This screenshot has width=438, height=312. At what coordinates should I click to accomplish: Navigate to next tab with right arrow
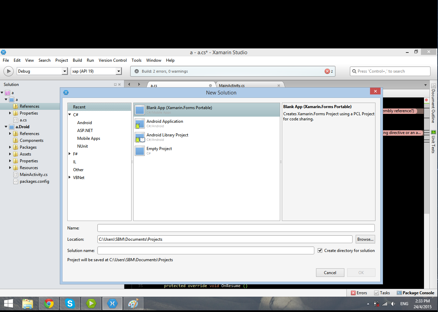tap(139, 84)
